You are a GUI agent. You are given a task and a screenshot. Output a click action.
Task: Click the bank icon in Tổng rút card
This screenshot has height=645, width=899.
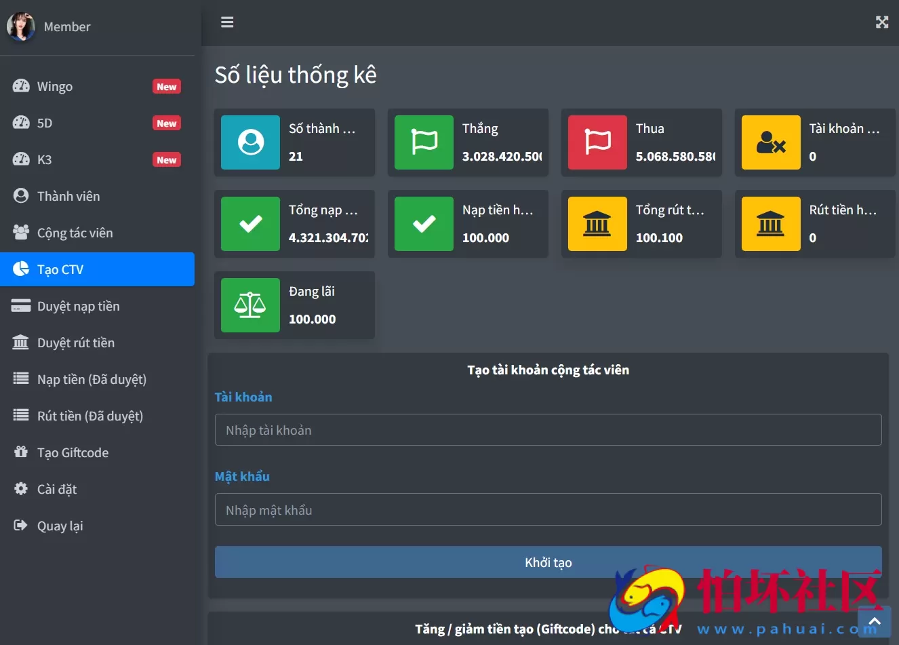click(x=597, y=224)
